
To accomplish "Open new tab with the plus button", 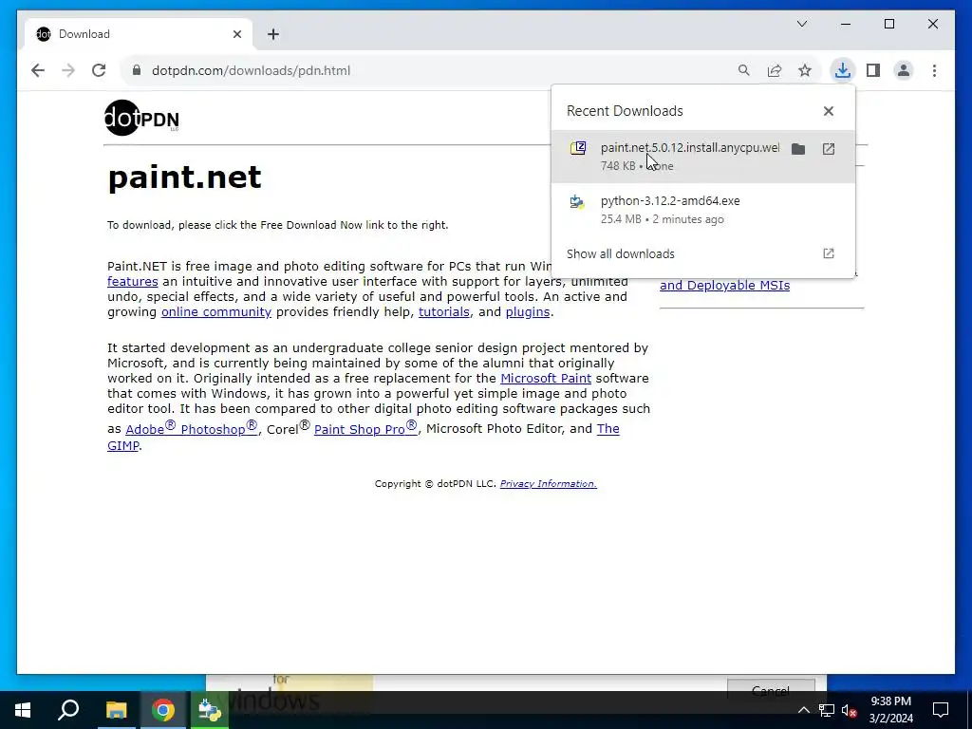I will (273, 34).
